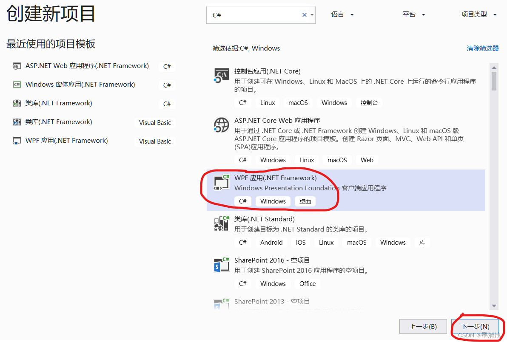Click the macOS tag under ASP.NET Core
The width and height of the screenshot is (507, 342).
click(x=337, y=160)
